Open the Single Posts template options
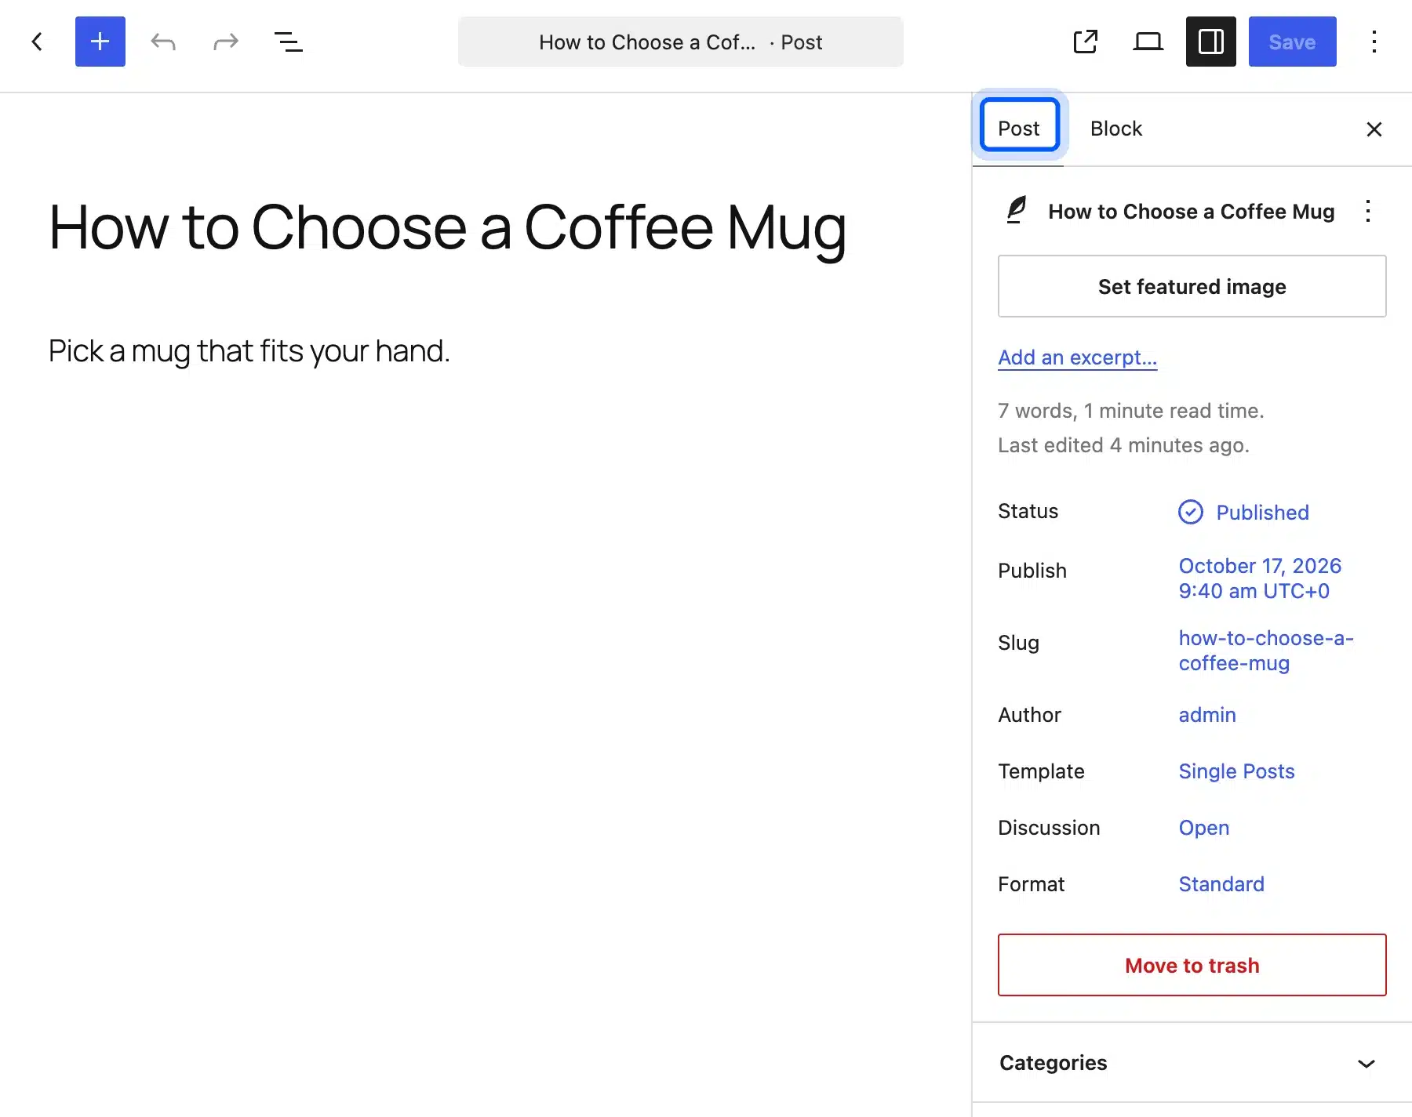The width and height of the screenshot is (1412, 1117). point(1236,771)
